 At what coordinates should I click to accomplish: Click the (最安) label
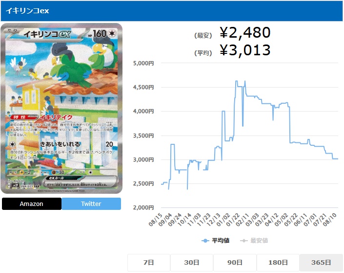click(203, 35)
